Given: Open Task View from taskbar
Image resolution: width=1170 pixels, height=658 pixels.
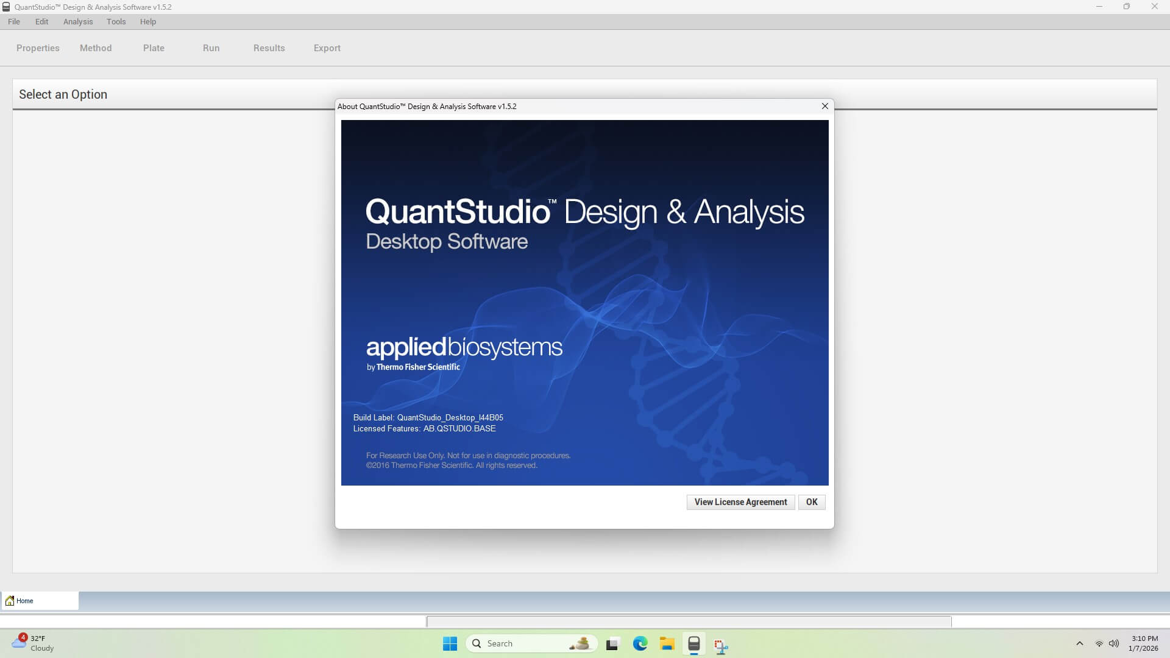Looking at the screenshot, I should pos(612,644).
